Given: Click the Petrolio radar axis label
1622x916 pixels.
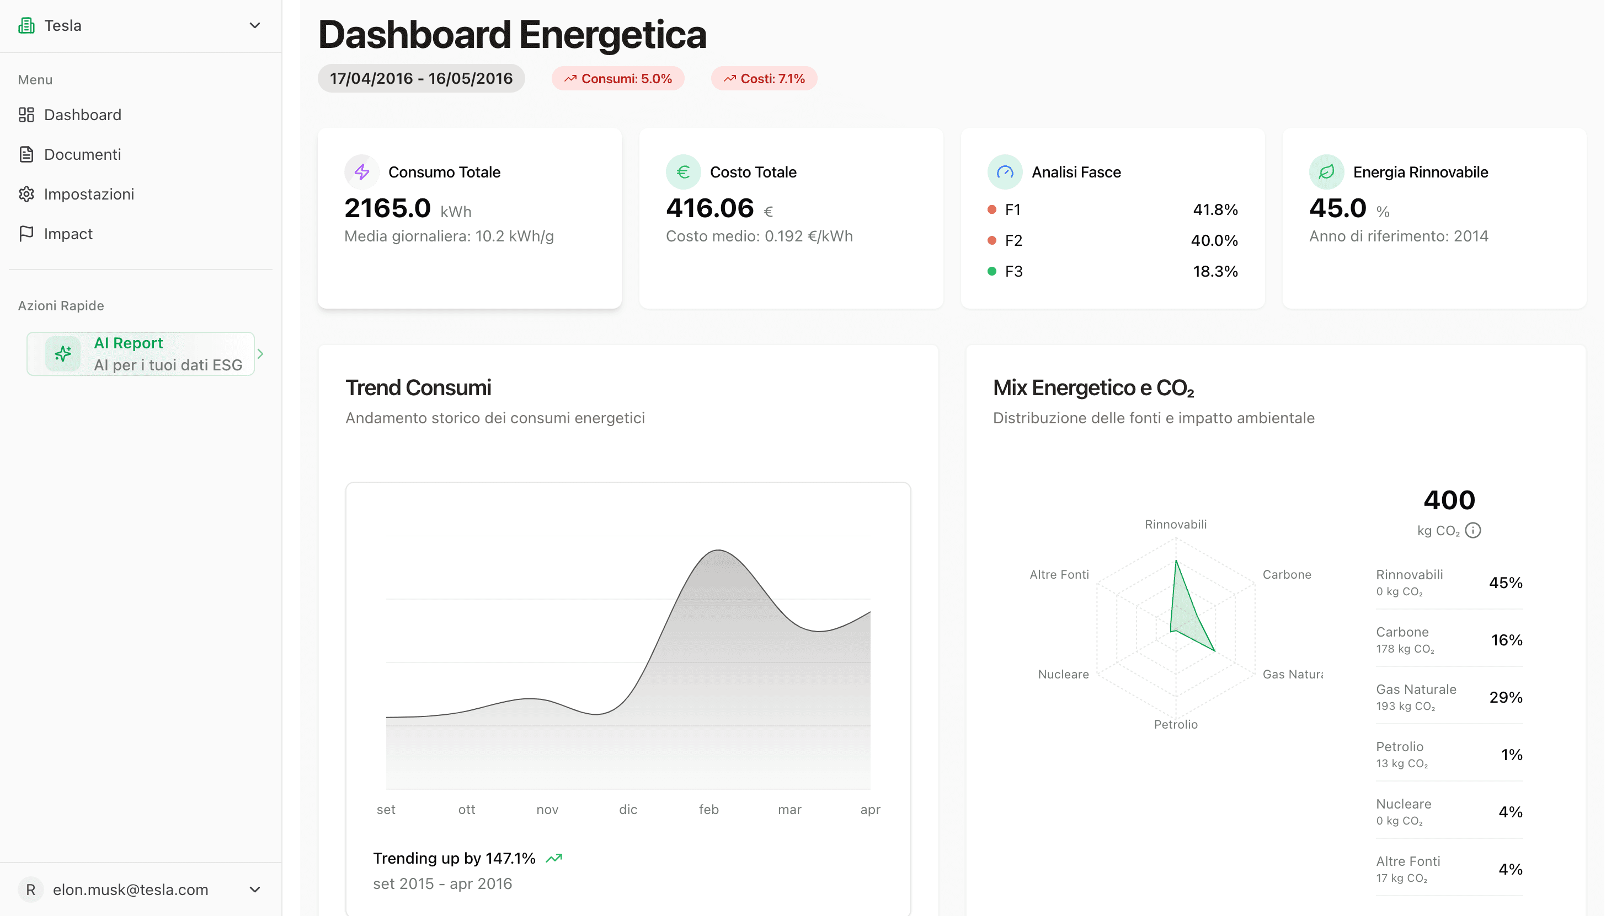Looking at the screenshot, I should 1176,724.
